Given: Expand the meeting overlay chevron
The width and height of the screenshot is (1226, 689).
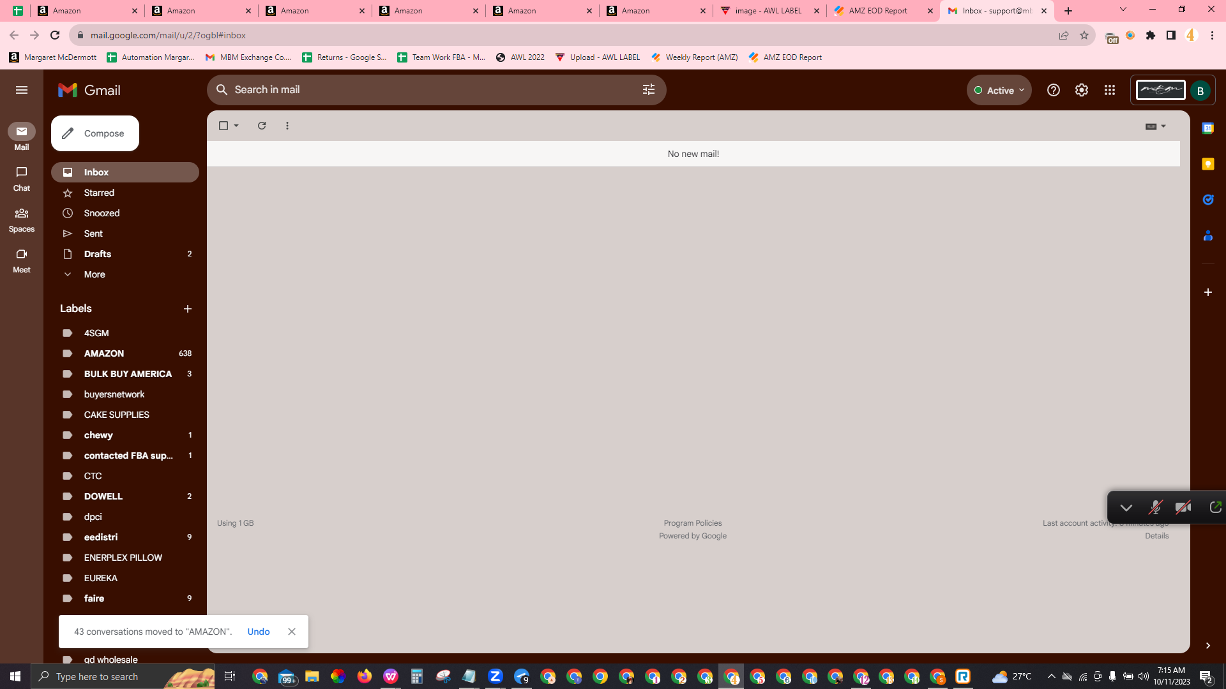Looking at the screenshot, I should 1126,508.
